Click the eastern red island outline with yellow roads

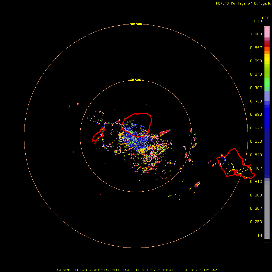tap(235, 164)
